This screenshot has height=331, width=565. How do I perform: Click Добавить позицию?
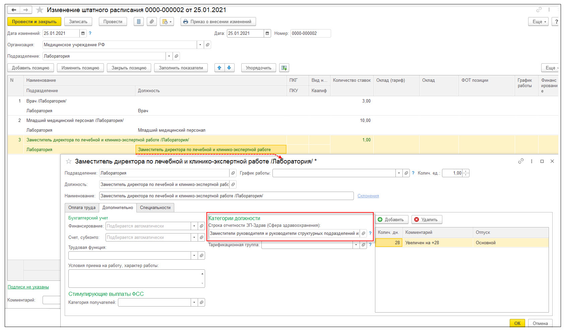30,68
